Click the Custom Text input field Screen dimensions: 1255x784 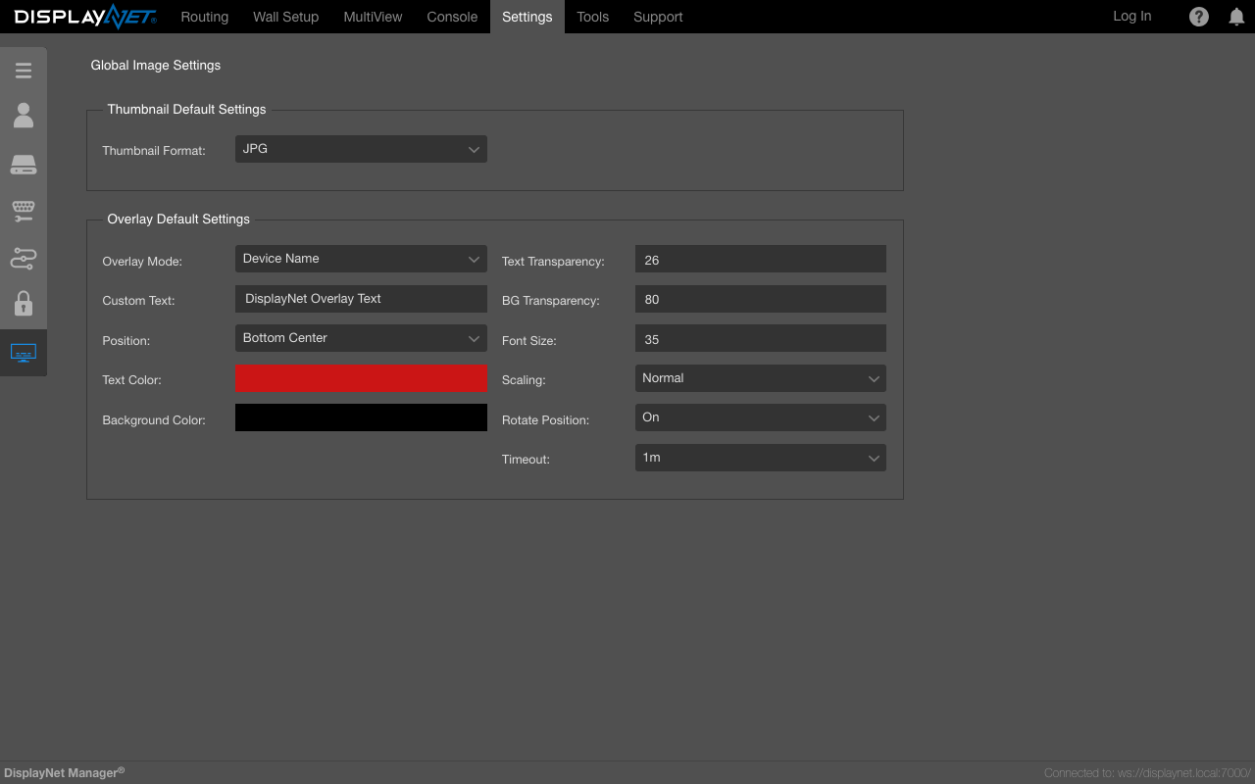[361, 299]
